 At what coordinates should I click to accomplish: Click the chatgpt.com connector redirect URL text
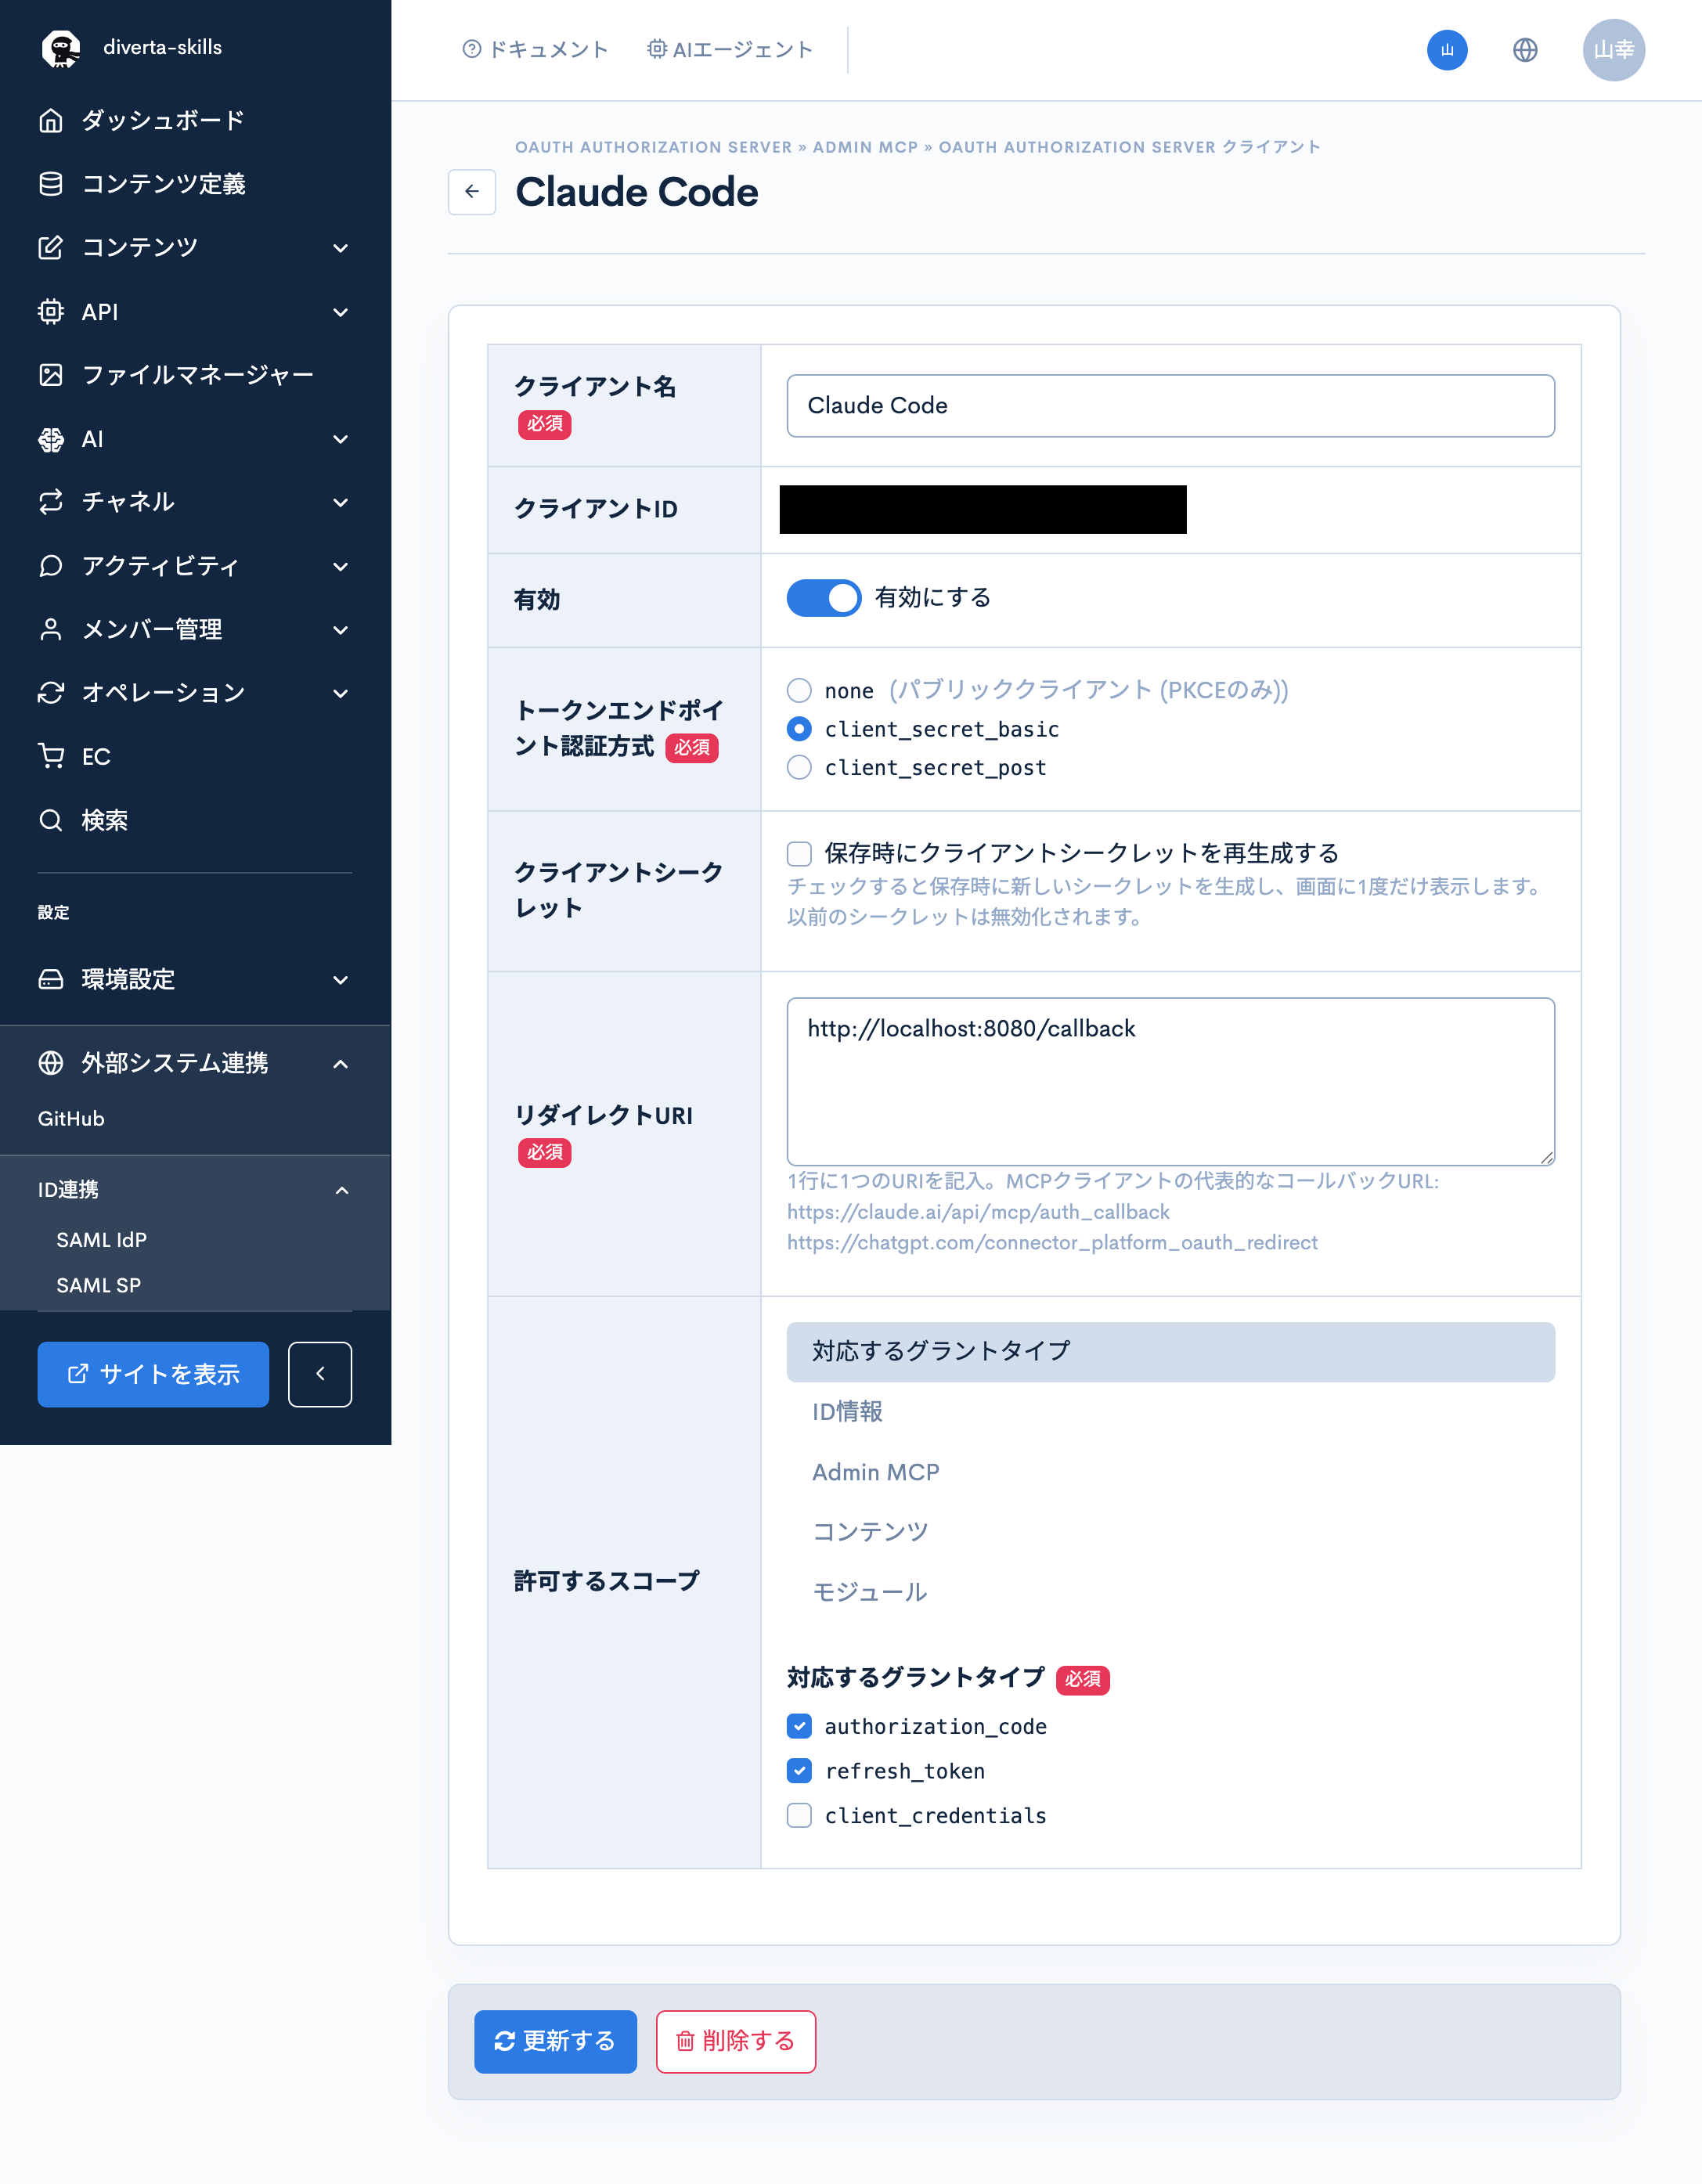point(1052,1243)
